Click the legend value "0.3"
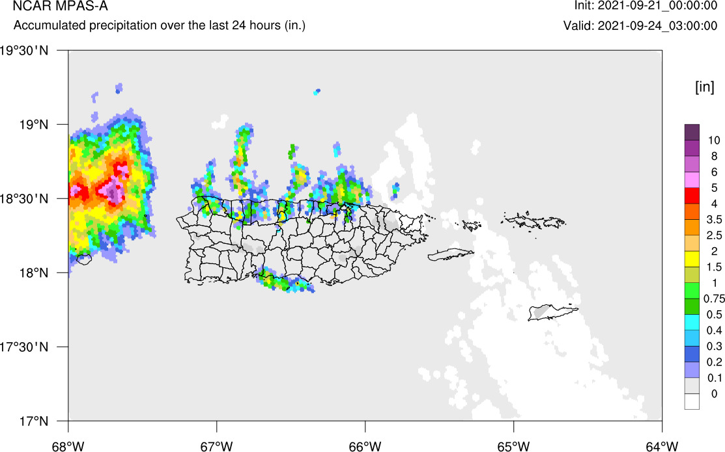This screenshot has height=452, width=725. click(715, 346)
